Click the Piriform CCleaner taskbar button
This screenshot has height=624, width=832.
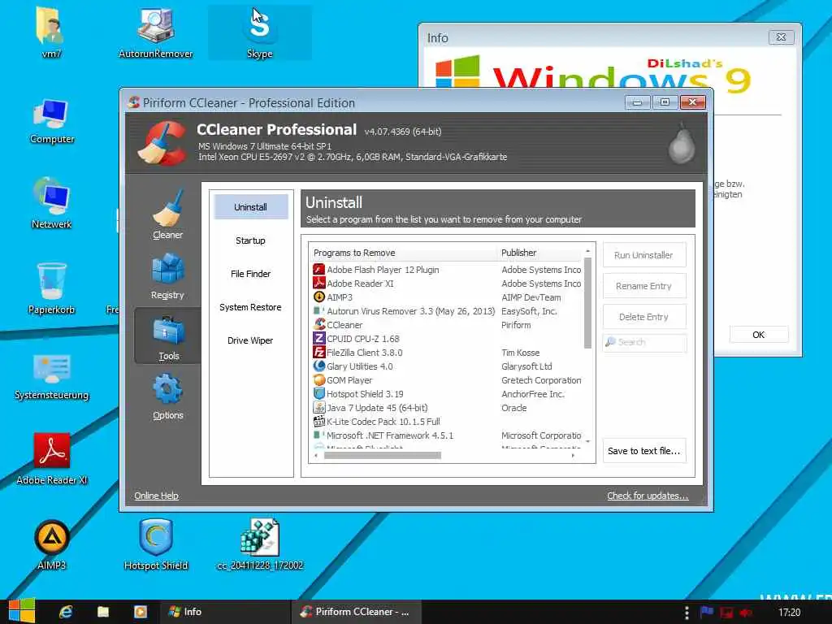point(357,612)
